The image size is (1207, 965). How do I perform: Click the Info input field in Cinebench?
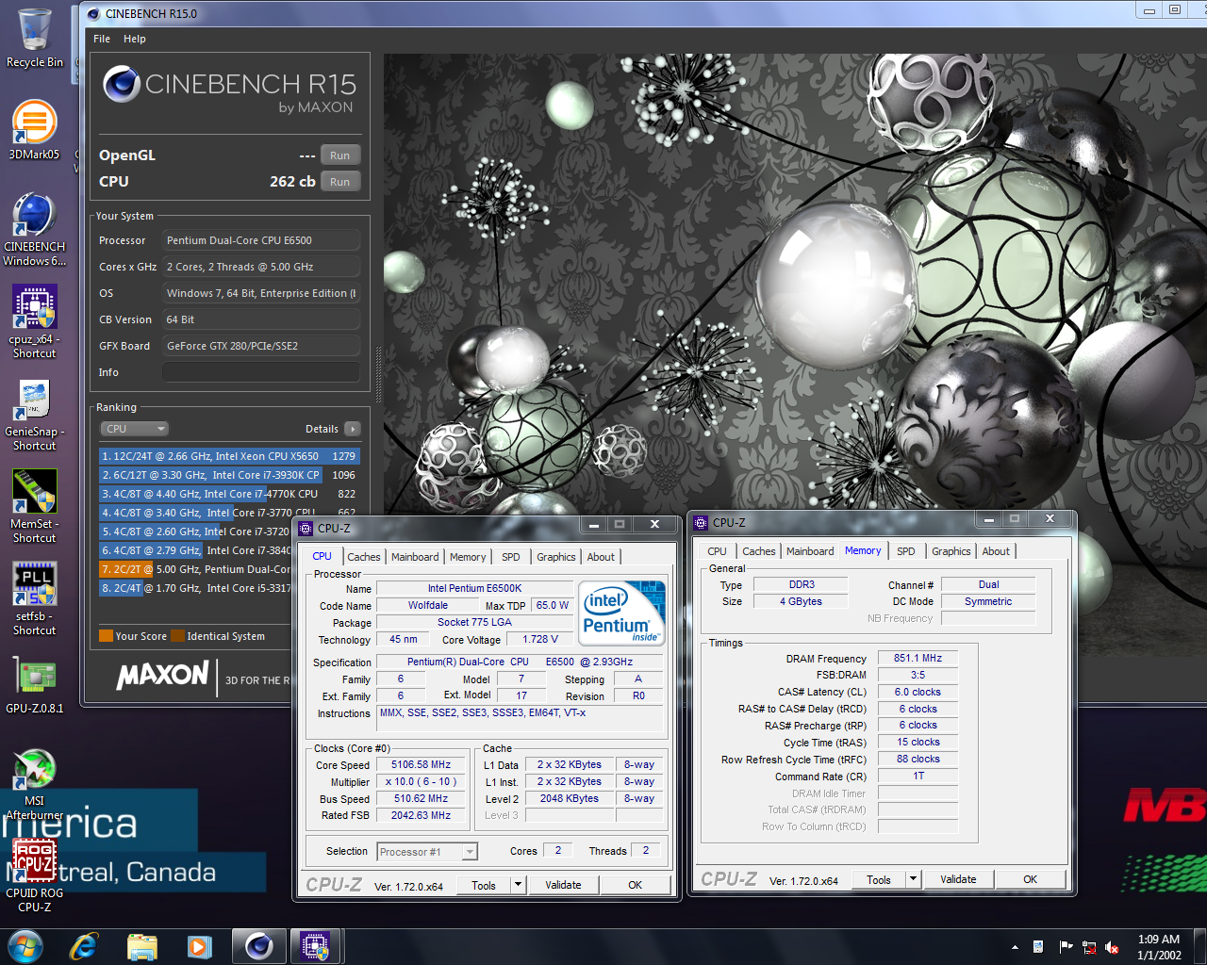pos(261,372)
